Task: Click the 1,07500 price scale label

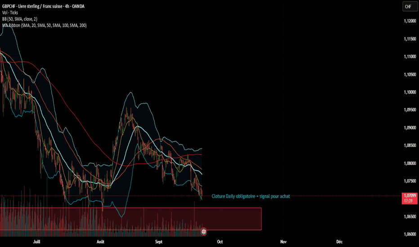Action: (410, 181)
